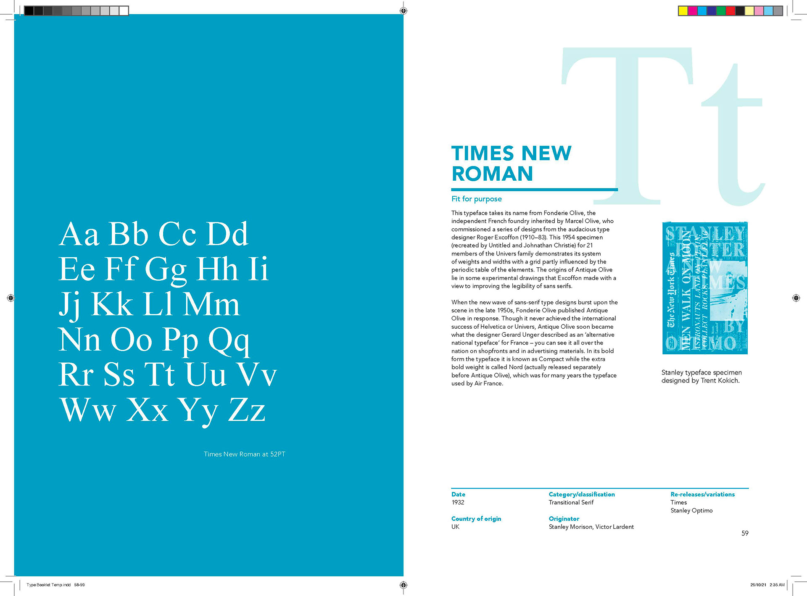This screenshot has width=807, height=596.
Task: Click the 'Transitional Serif' value
Action: pos(571,502)
